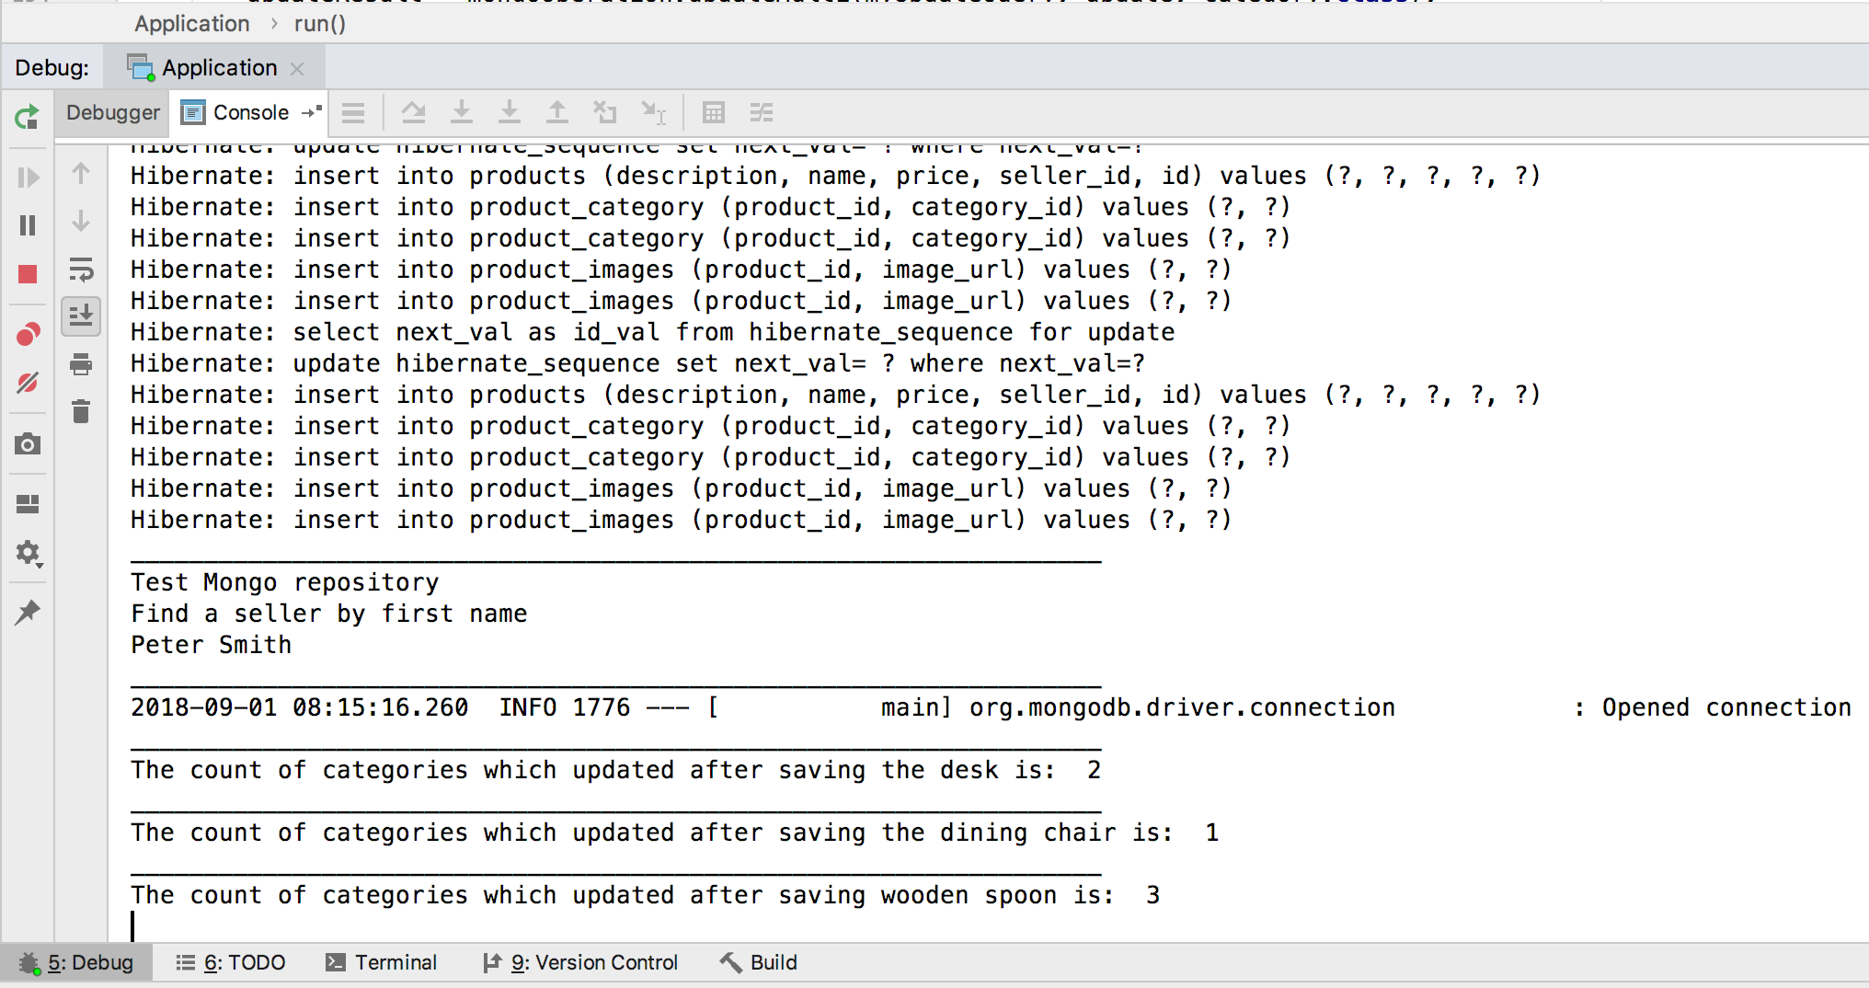The image size is (1869, 988).
Task: Pin the debug tab
Action: pos(28,612)
